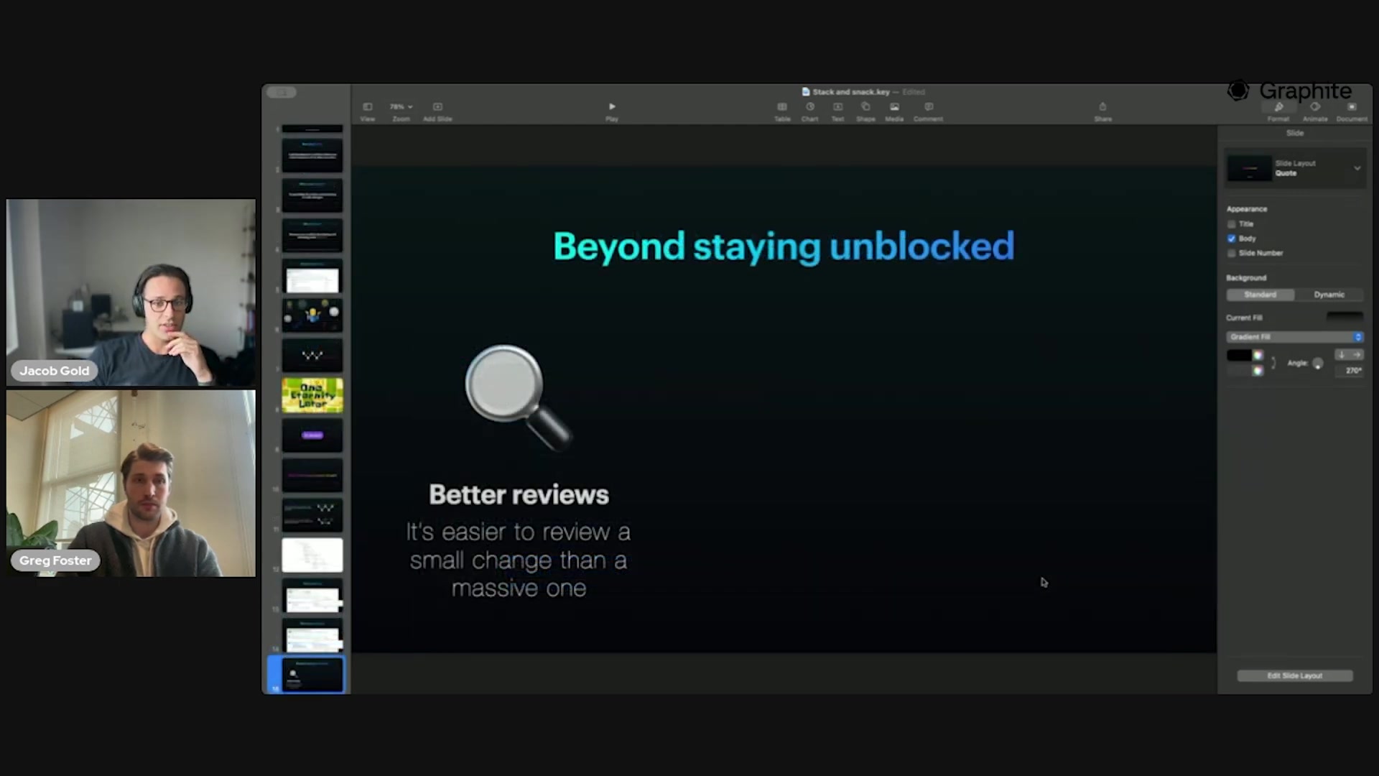Click the horizontal gradient direction arrow
The height and width of the screenshot is (776, 1379).
click(1356, 354)
